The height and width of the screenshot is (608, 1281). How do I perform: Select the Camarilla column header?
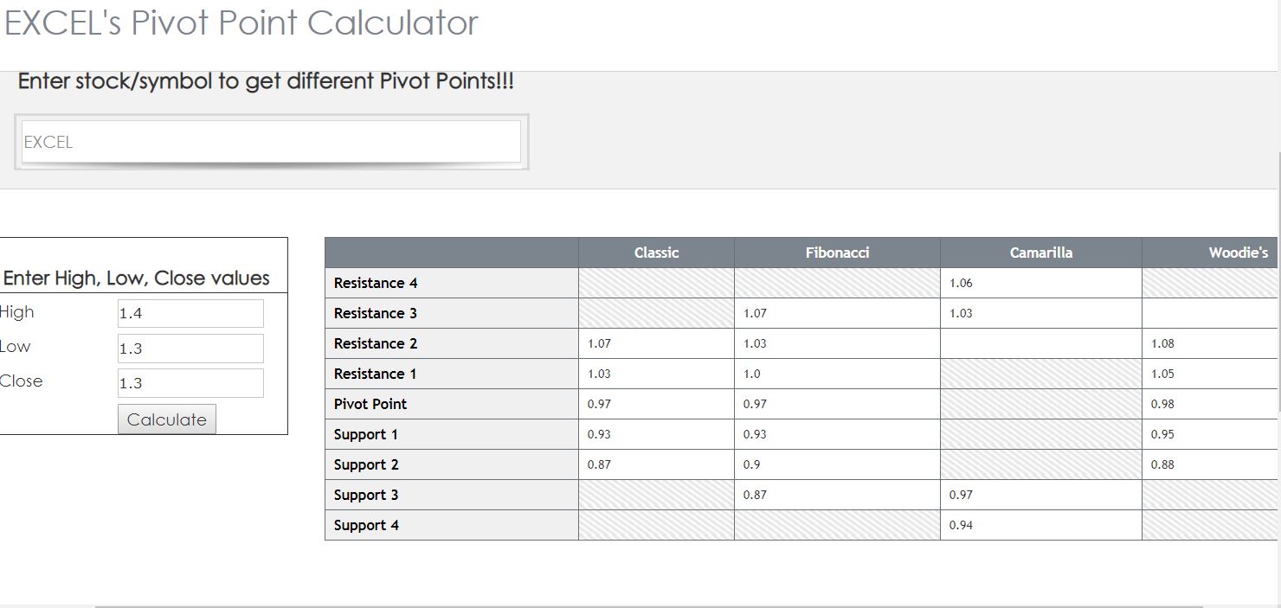(x=1040, y=253)
